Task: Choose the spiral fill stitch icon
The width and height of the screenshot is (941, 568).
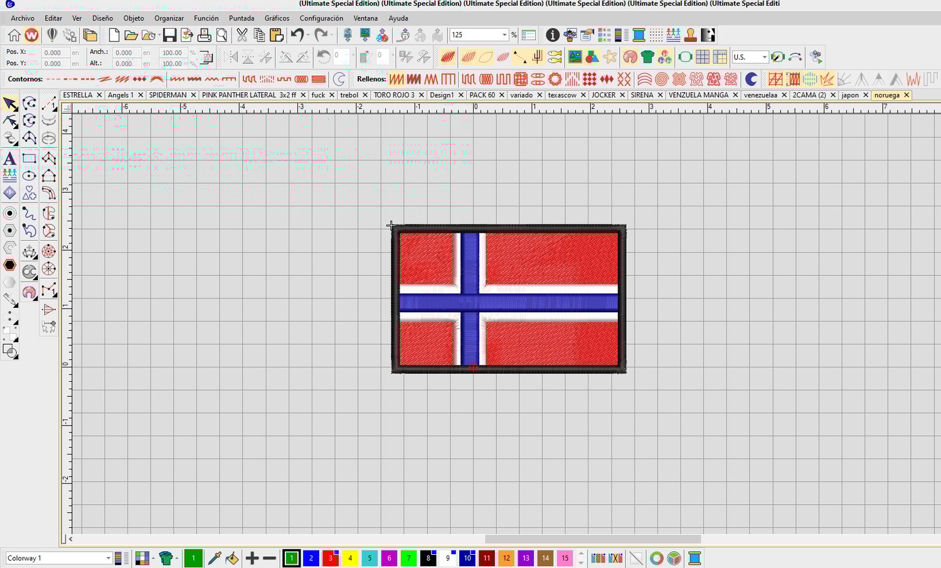Action: coord(661,79)
